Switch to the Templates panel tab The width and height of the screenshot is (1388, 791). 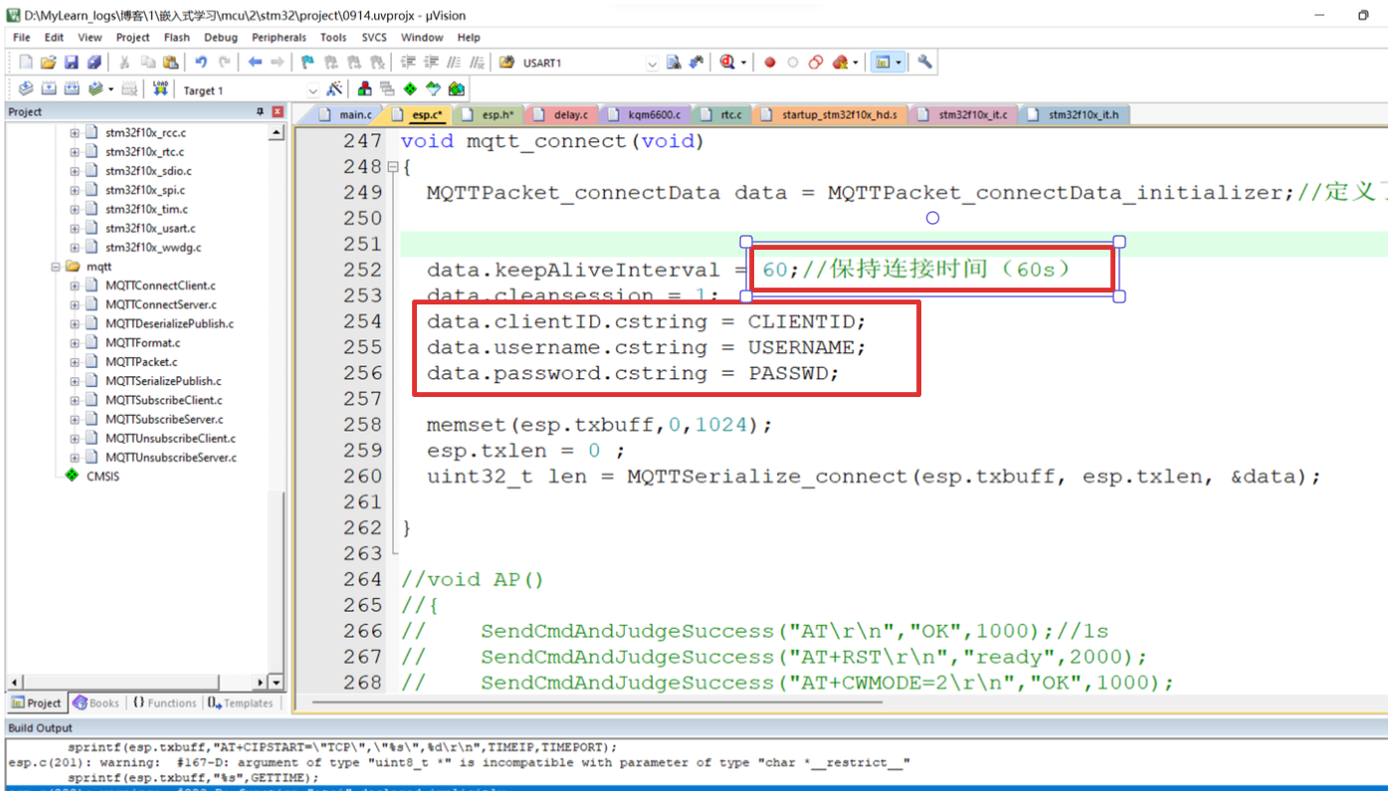click(241, 702)
